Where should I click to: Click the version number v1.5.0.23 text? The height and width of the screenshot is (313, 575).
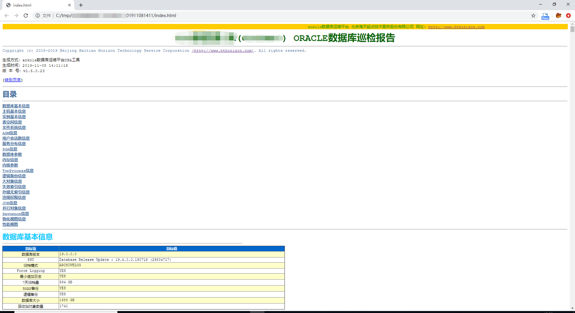click(34, 71)
